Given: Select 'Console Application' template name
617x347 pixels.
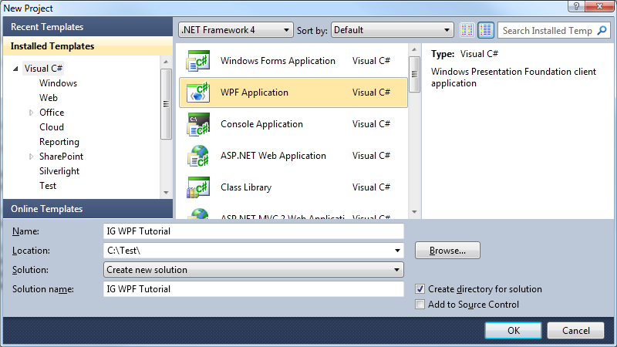Looking at the screenshot, I should click(x=261, y=124).
